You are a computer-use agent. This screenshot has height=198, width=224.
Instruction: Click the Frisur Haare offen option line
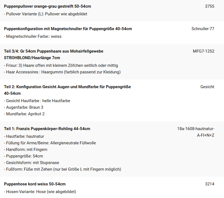pyautogui.click(x=61, y=65)
